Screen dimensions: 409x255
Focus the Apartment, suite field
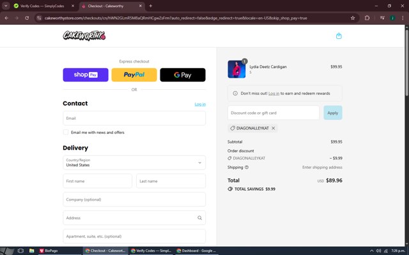click(x=134, y=237)
